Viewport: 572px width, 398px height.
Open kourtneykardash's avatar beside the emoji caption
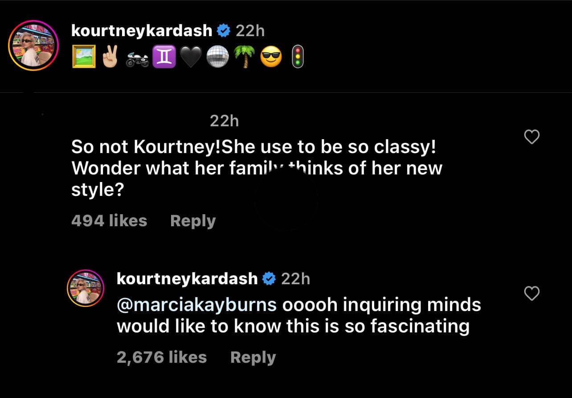tap(33, 46)
